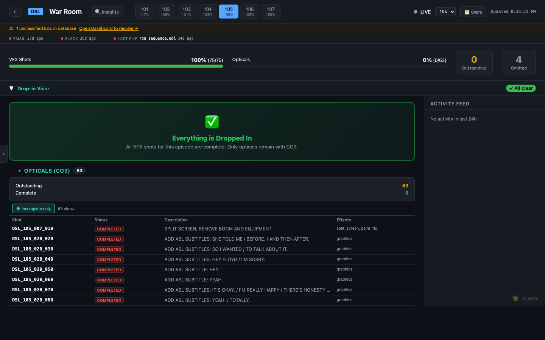Select shot DSL_105_020_080
Screen dimensions: 545x340
33,300
